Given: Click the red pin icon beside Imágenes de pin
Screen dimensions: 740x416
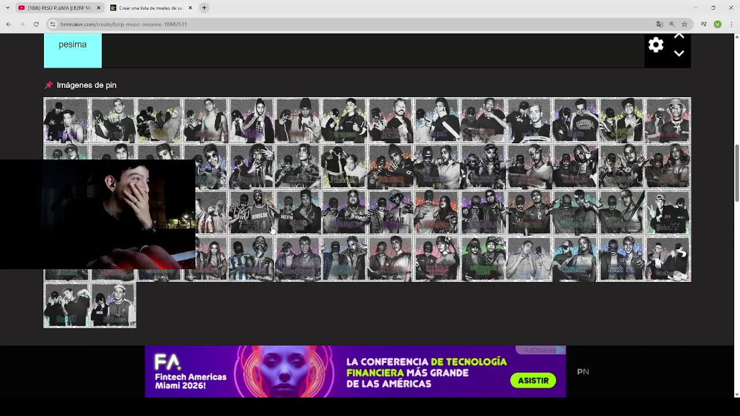Looking at the screenshot, I should pyautogui.click(x=49, y=85).
